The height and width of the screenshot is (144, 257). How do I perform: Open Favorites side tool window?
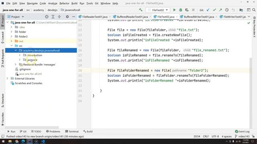click(3, 119)
